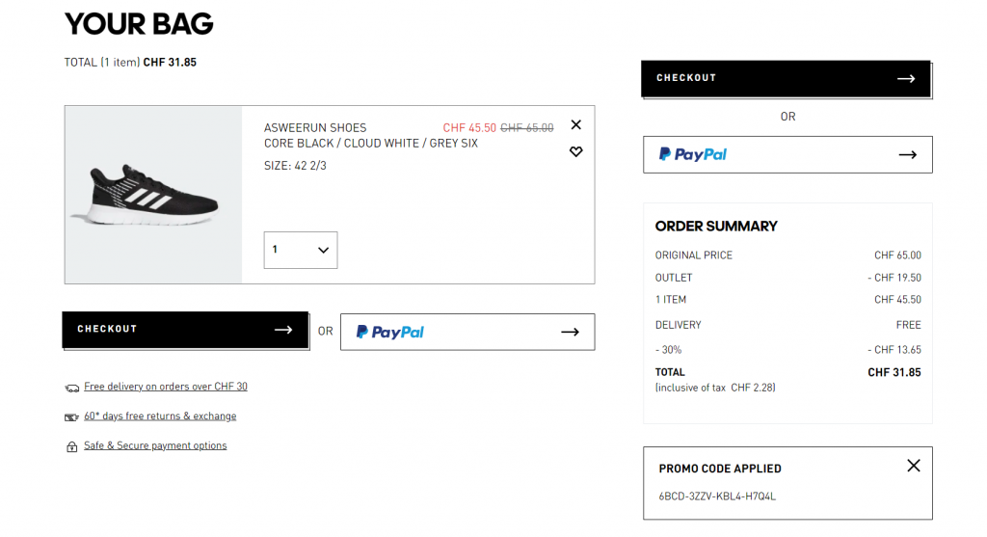Open the 60 days free returns & exchange link
The height and width of the screenshot is (537, 987).
pyautogui.click(x=160, y=416)
